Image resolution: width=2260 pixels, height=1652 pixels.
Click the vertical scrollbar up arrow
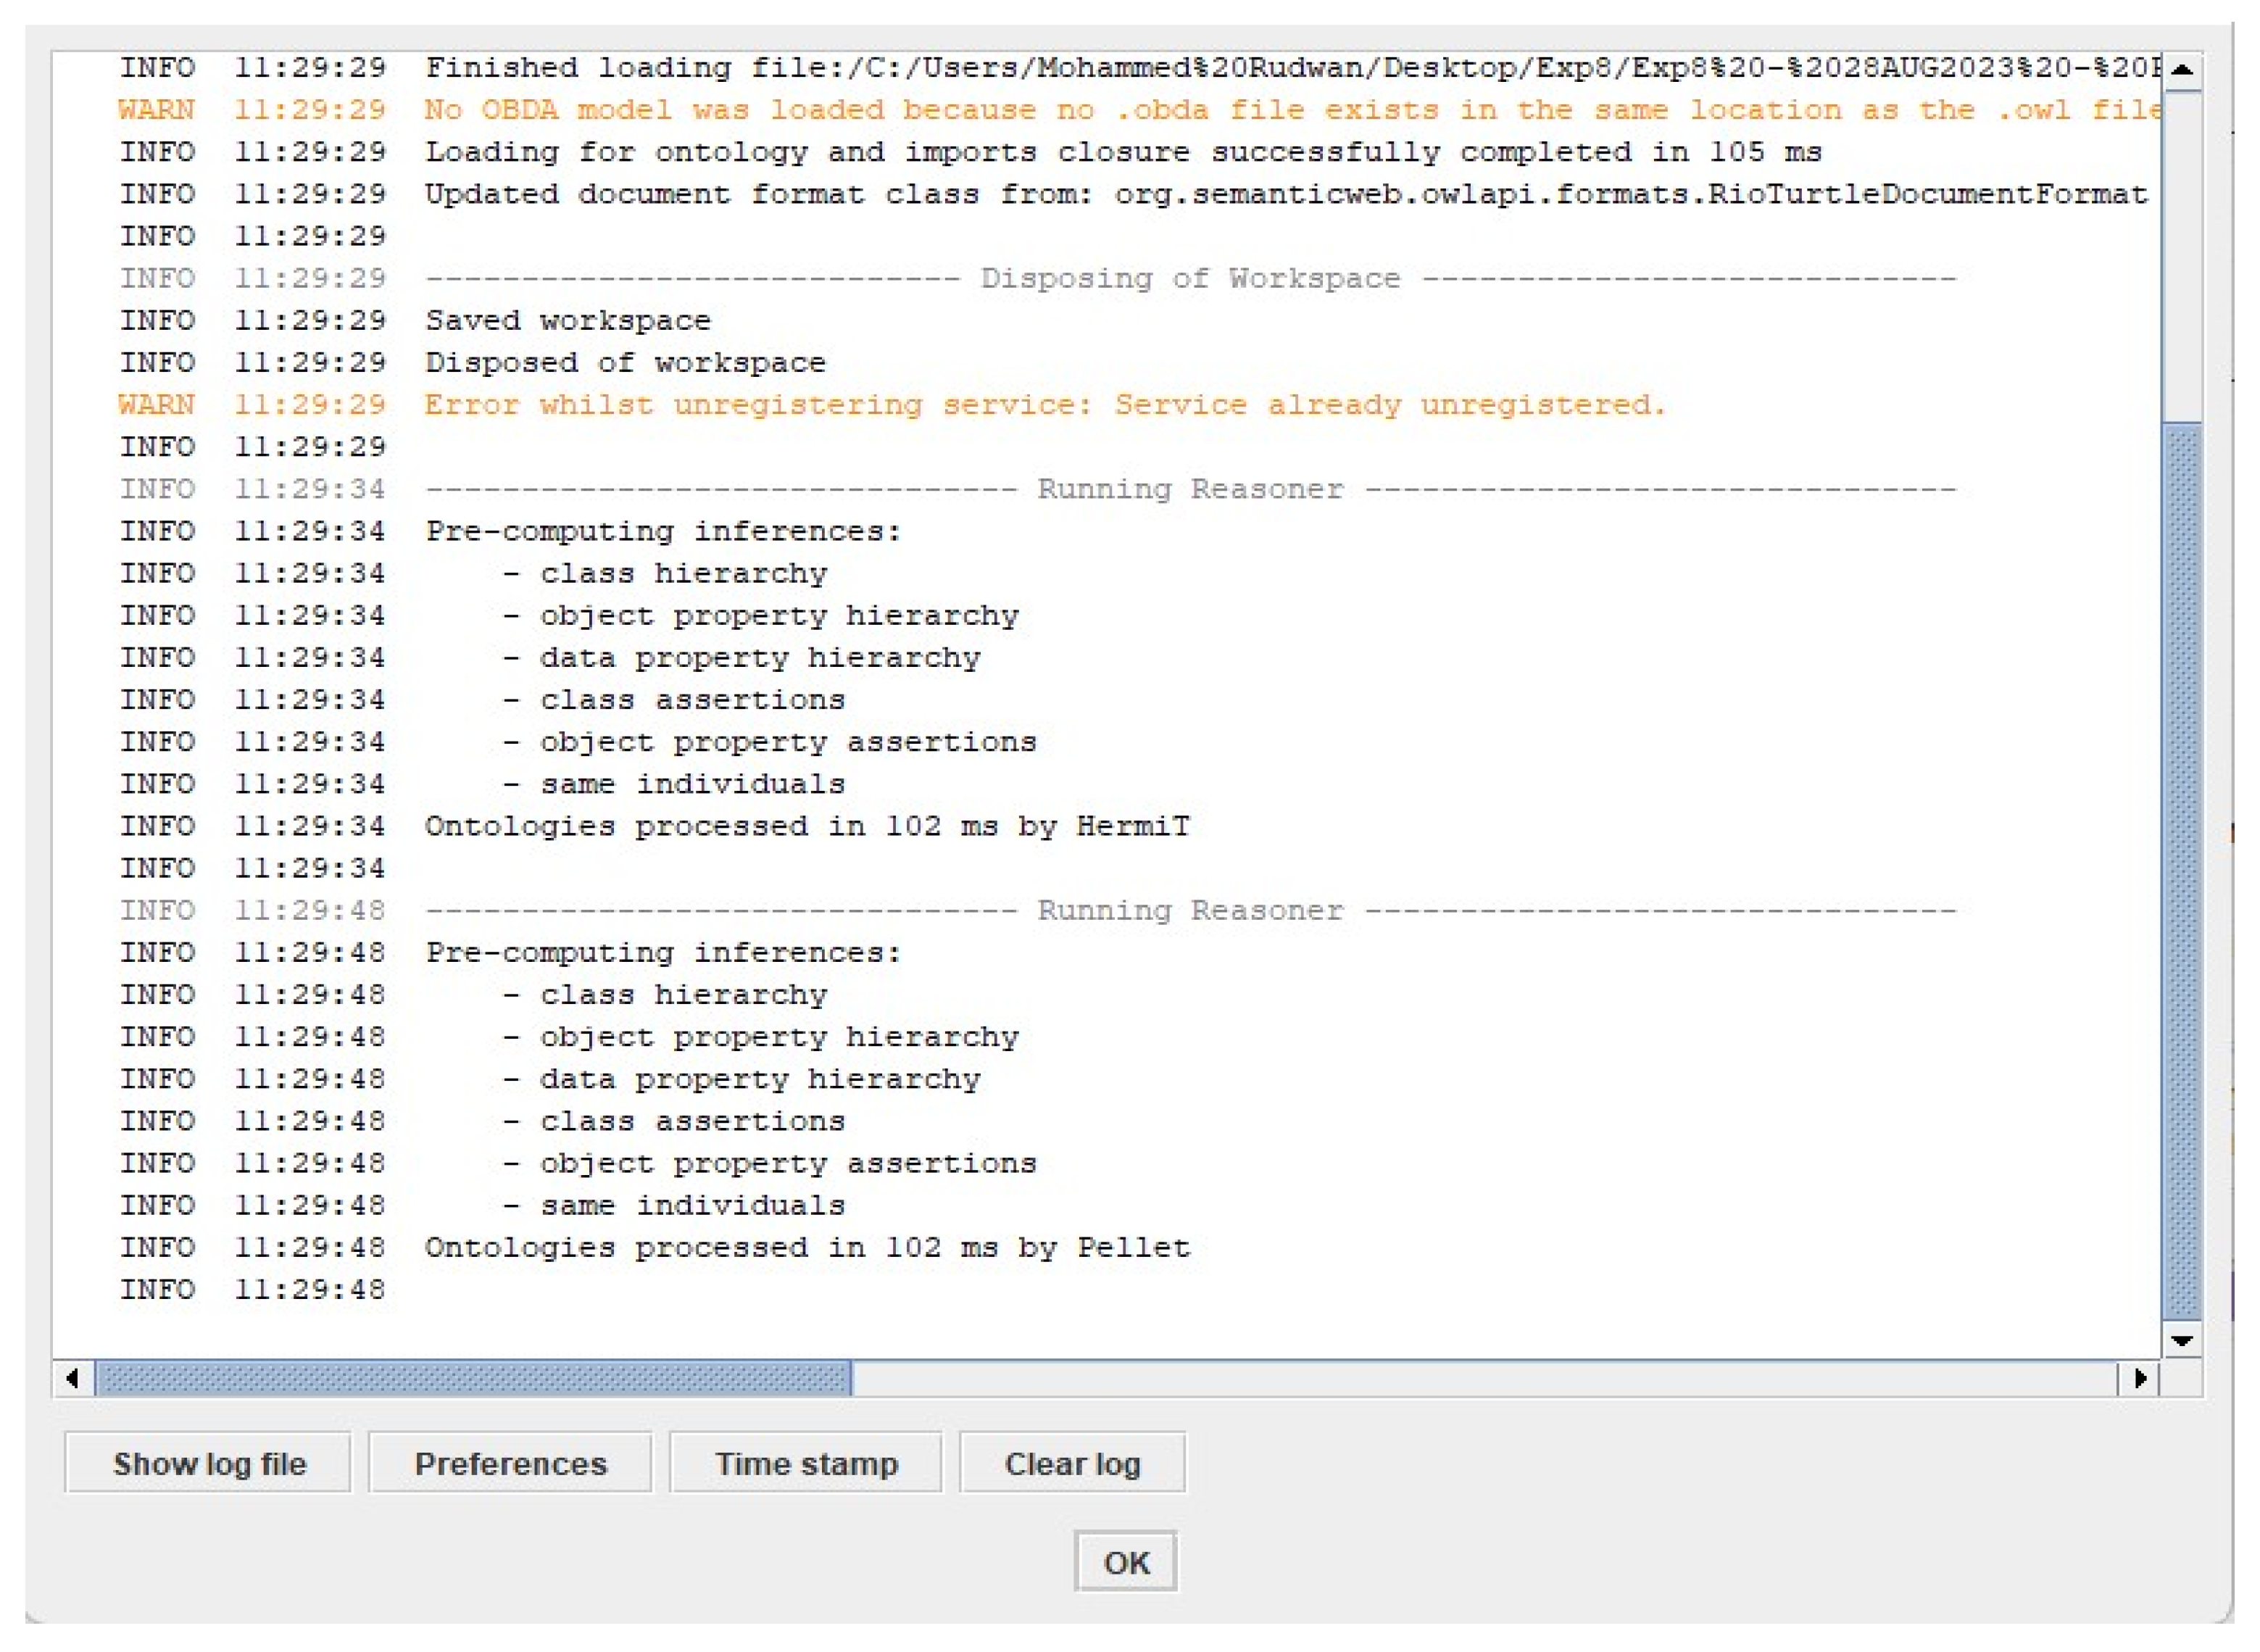tap(2182, 70)
